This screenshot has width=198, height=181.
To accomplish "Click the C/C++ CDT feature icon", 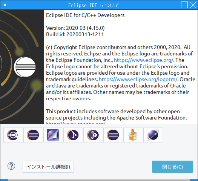I will (13, 135).
